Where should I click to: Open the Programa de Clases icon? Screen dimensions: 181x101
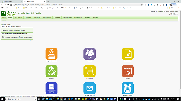(x=51, y=54)
